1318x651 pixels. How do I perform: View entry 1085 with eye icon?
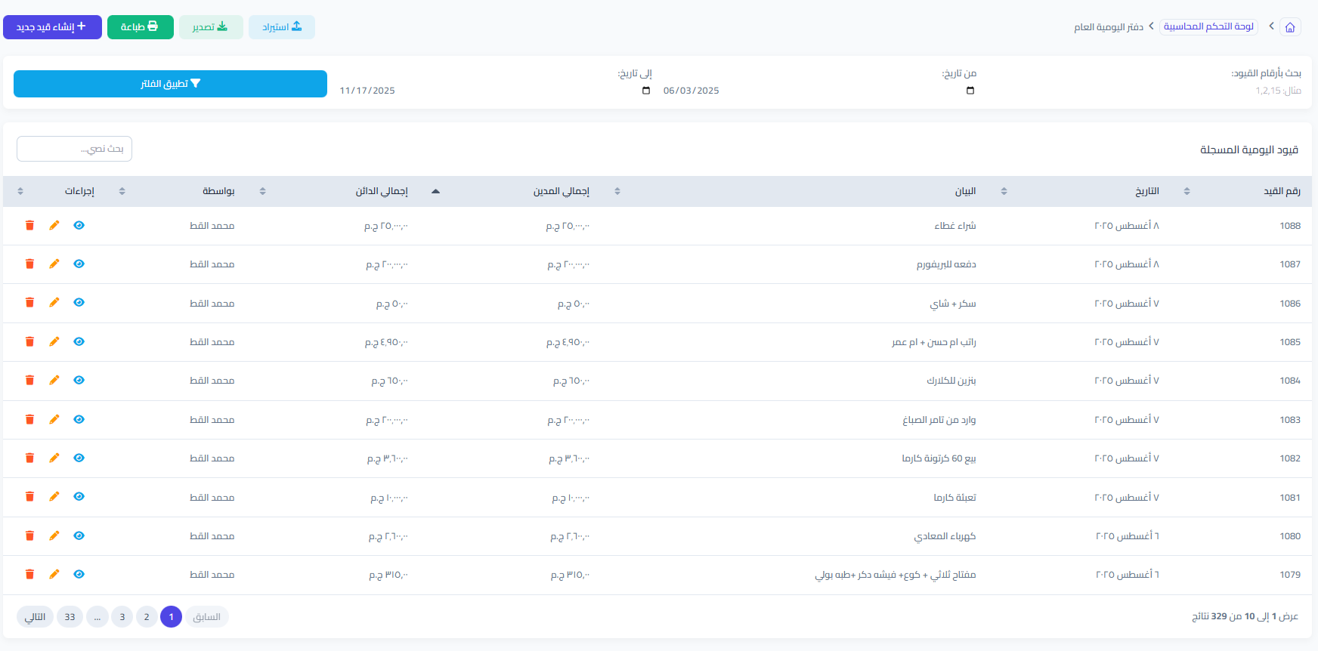(79, 341)
